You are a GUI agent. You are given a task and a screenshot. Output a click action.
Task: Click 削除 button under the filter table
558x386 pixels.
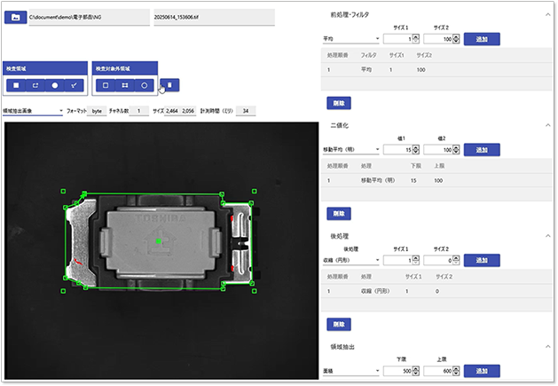click(x=339, y=103)
